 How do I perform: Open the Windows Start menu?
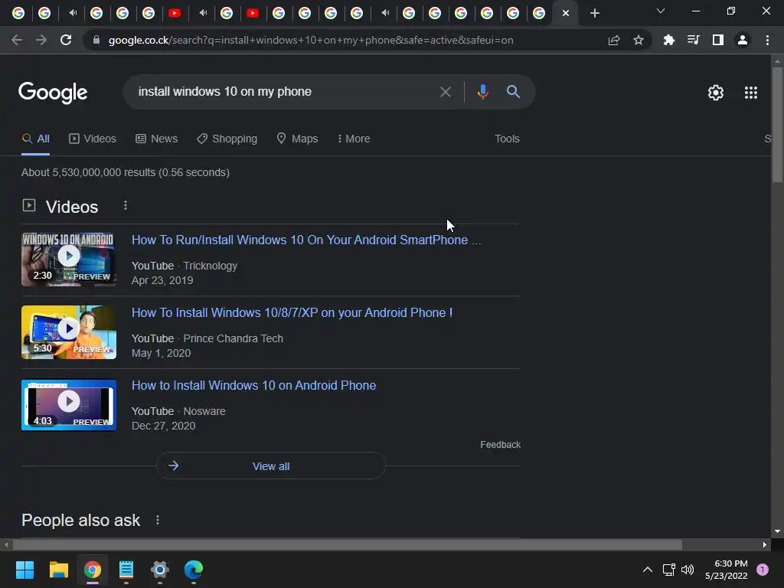(24, 570)
